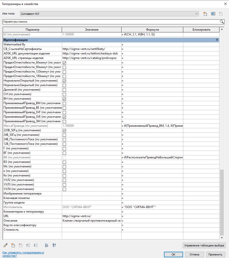Collapse the Идентификация group section
The image size is (229, 258).
click(x=217, y=40)
